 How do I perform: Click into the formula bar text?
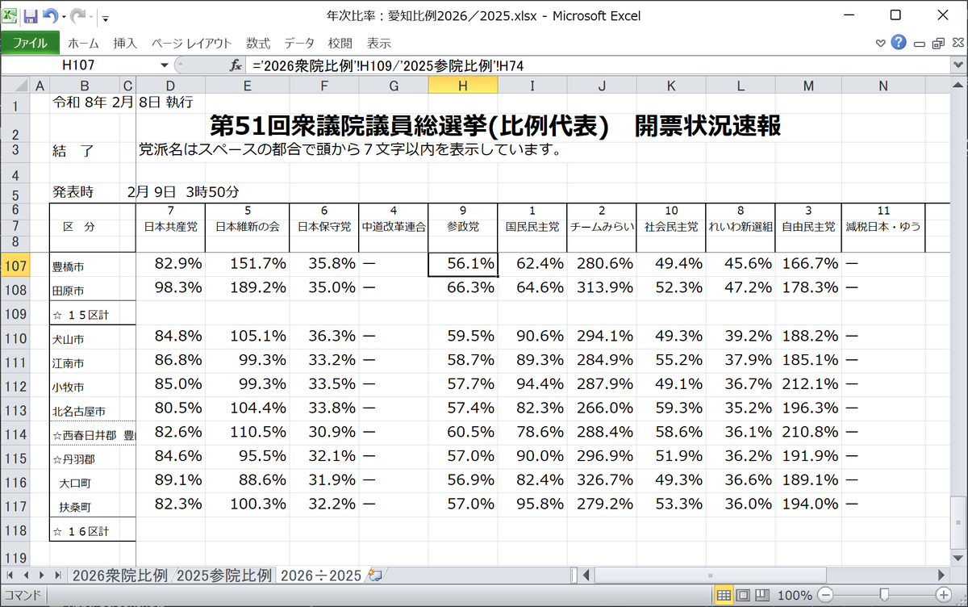pyautogui.click(x=597, y=65)
